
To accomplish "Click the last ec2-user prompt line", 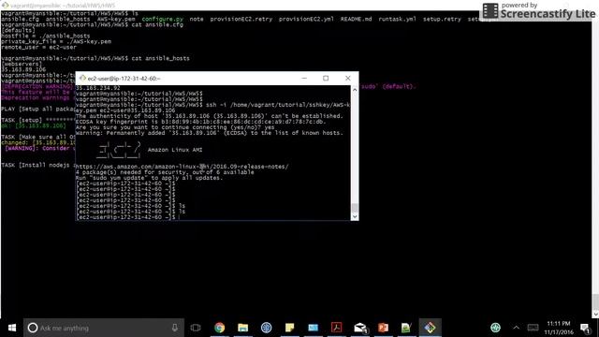I will (x=125, y=217).
